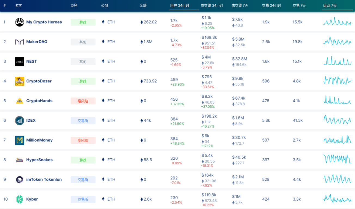355x209 pixels.
Task: Click the -87.04% volume change value
Action: point(207,48)
